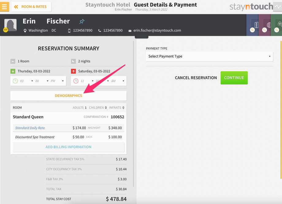Click the red departure clock icon

tap(76, 81)
